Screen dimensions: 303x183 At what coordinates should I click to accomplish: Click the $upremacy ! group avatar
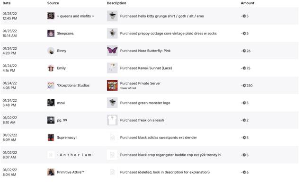coord(51,138)
